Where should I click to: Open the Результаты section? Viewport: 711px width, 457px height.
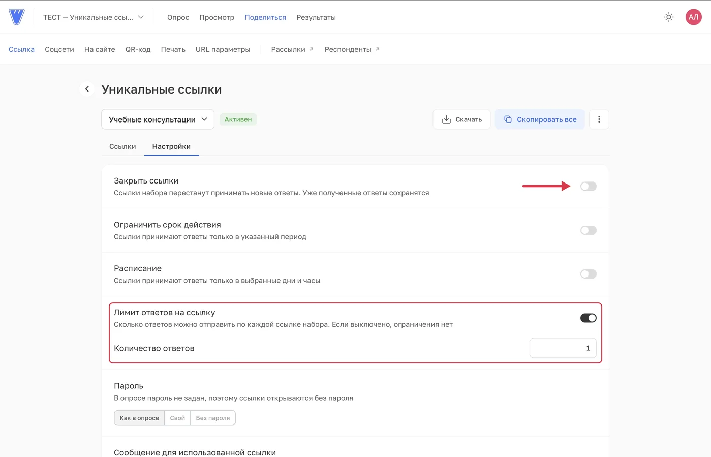pos(316,17)
